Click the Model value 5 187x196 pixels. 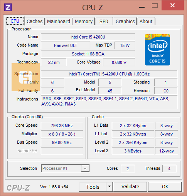pyautogui.click(x=110, y=82)
